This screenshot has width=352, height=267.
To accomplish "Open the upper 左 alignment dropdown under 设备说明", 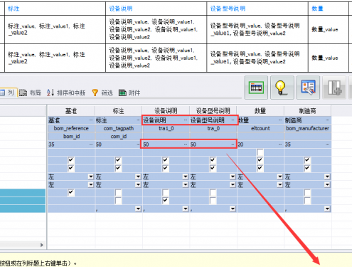I will (186, 177).
